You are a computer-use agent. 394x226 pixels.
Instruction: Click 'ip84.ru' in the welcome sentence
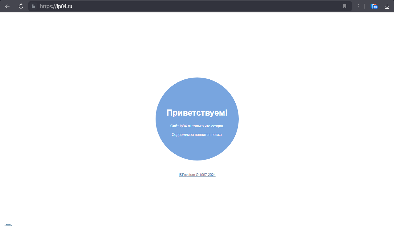[x=185, y=126]
